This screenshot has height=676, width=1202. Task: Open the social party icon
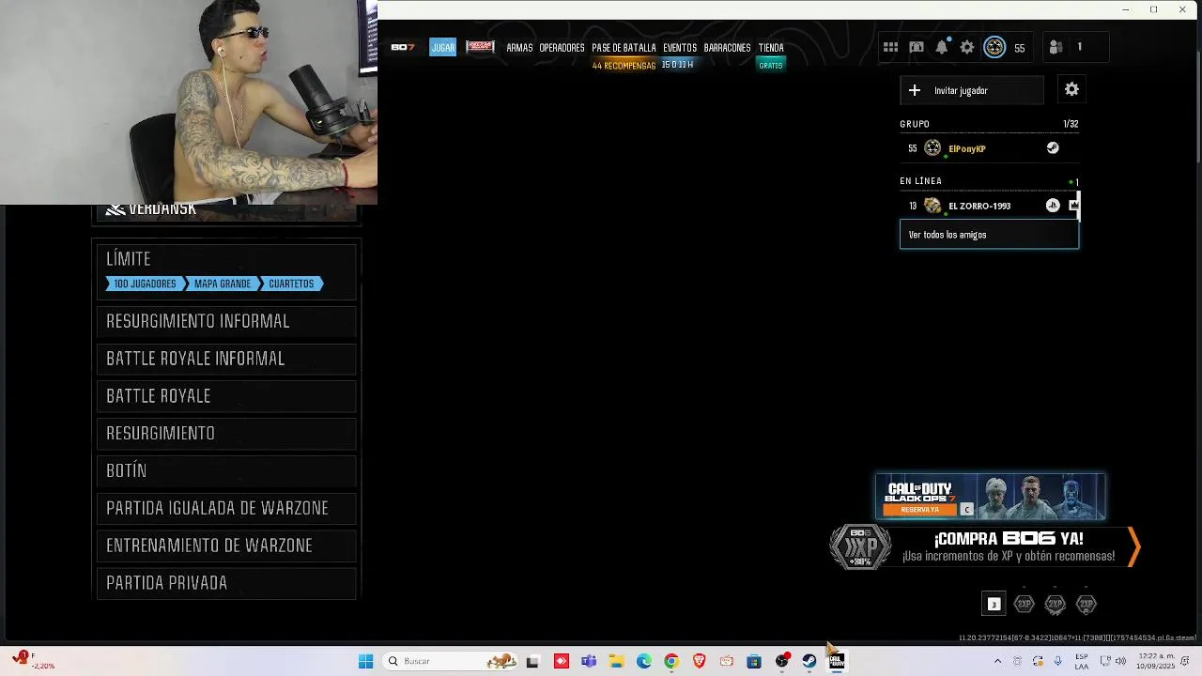(x=1056, y=47)
